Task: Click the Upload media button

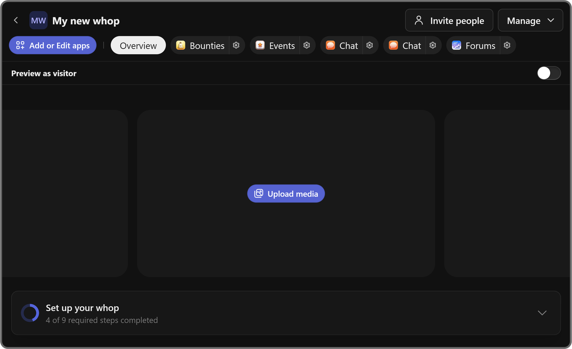Action: tap(286, 193)
